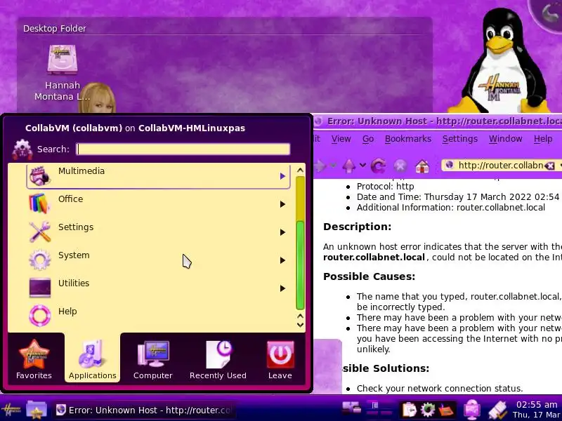
Task: Click the System gear icon
Action: click(x=39, y=260)
